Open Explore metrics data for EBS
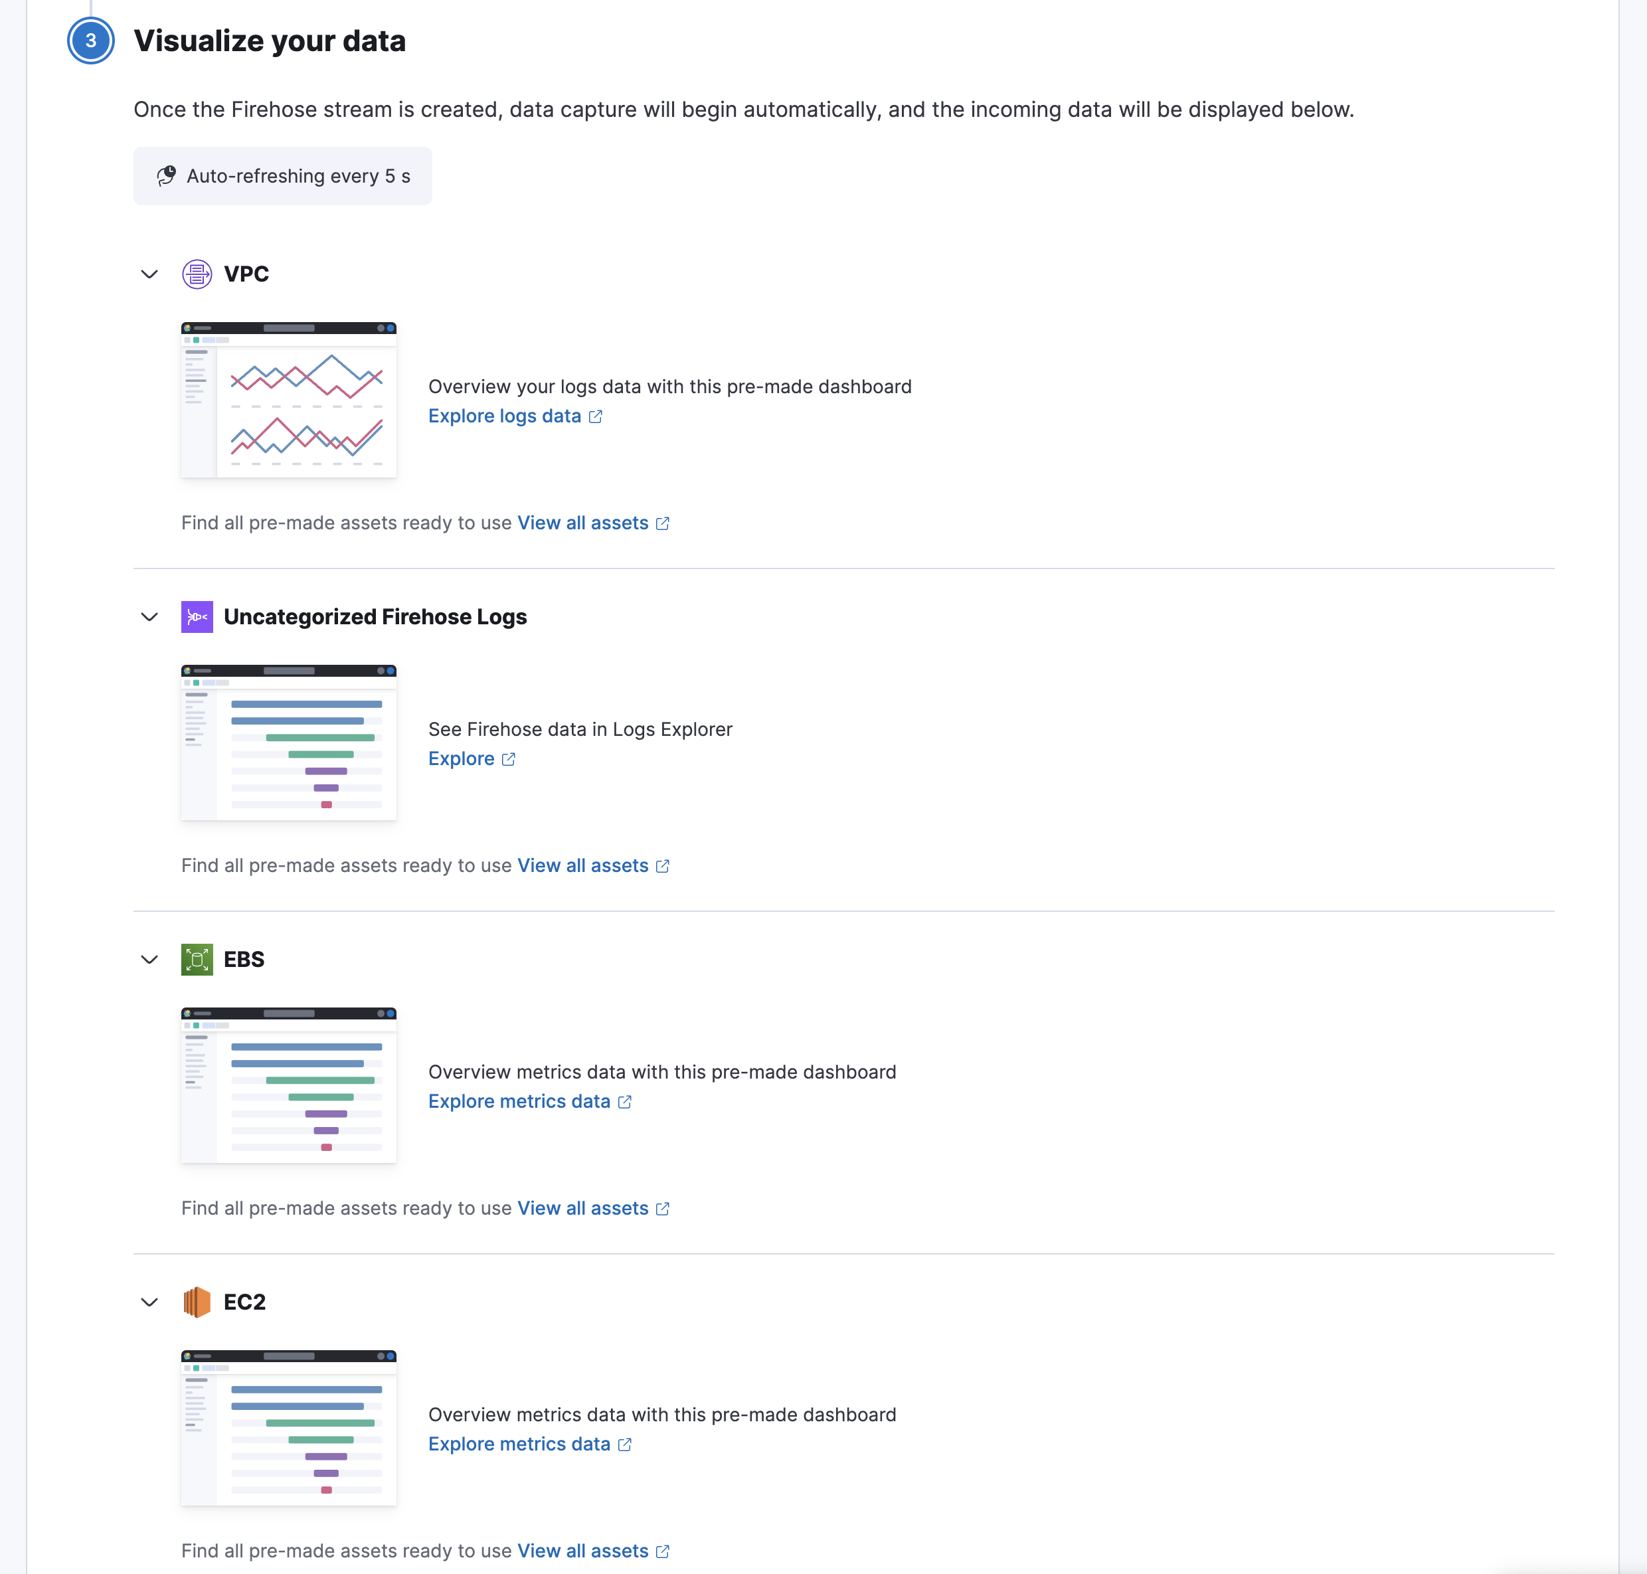This screenshot has height=1574, width=1647. (519, 1100)
